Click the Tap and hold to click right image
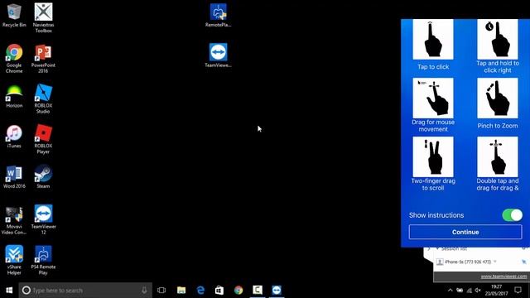This screenshot has width=530, height=298. click(x=497, y=39)
